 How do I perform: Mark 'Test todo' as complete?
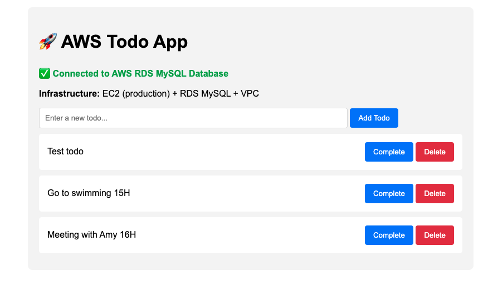pyautogui.click(x=389, y=152)
